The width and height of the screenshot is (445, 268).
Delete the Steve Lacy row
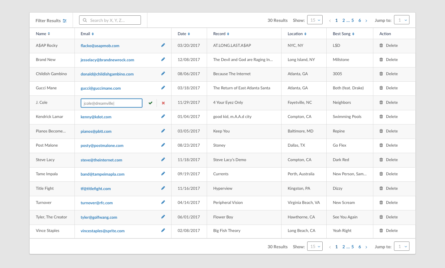click(x=388, y=160)
